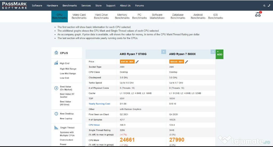The image size is (273, 147).
Task: Click the AMD Ryzen 7 5800X heading
Action: [x=182, y=54]
